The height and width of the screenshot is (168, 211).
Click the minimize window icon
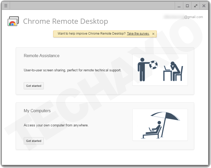(x=179, y=5)
